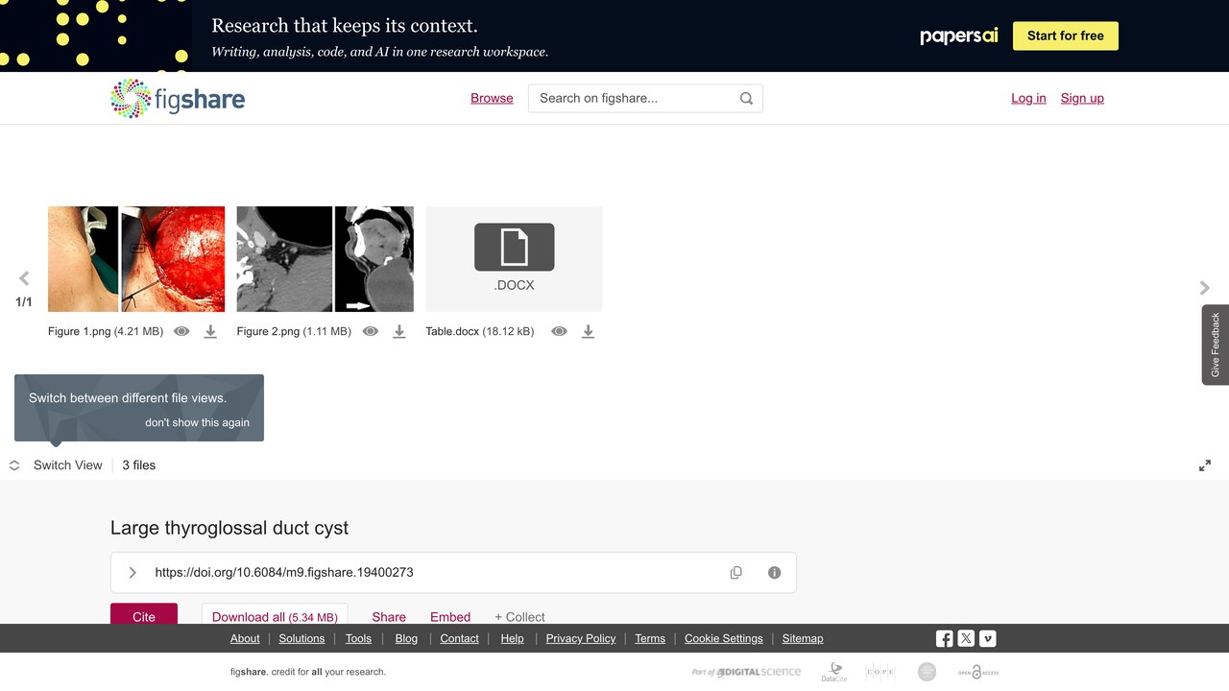
Task: Download Figure 1.png file
Action: tap(210, 331)
